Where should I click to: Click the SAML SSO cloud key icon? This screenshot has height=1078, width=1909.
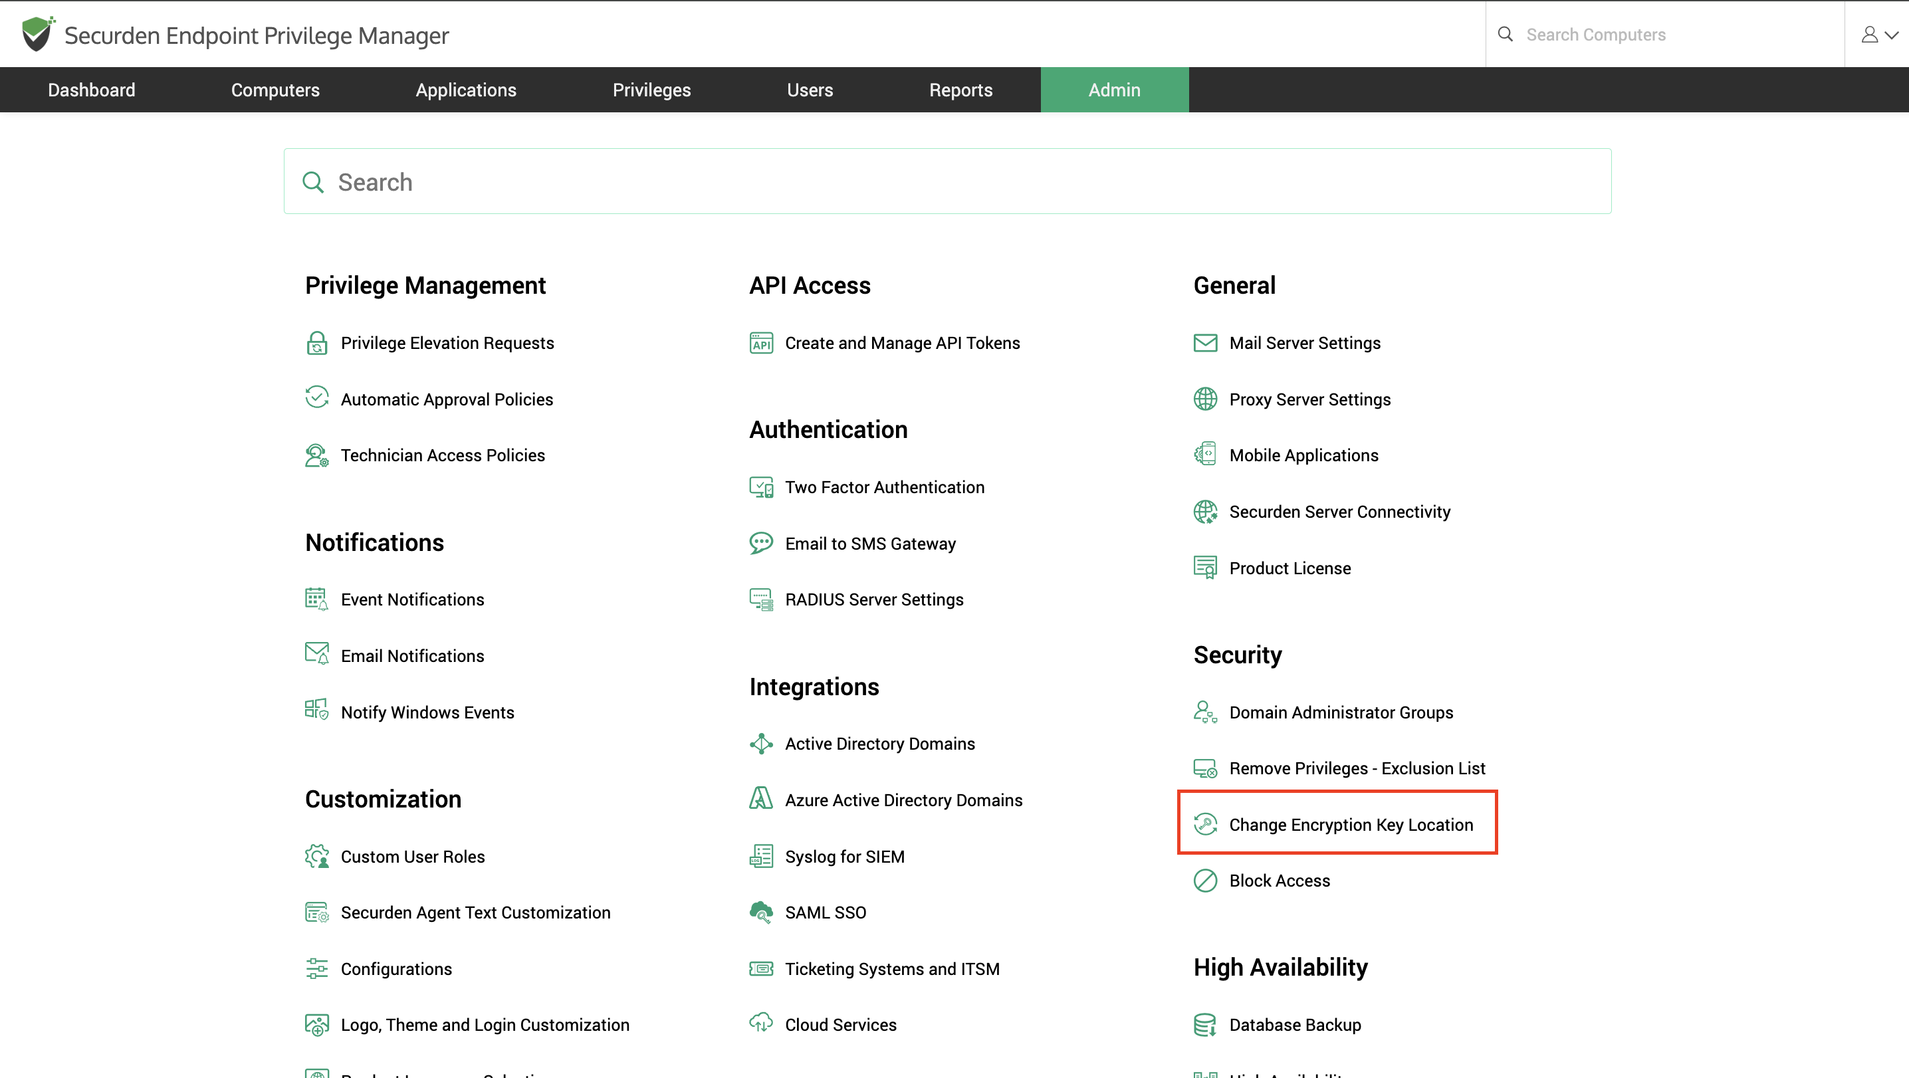pyautogui.click(x=760, y=912)
